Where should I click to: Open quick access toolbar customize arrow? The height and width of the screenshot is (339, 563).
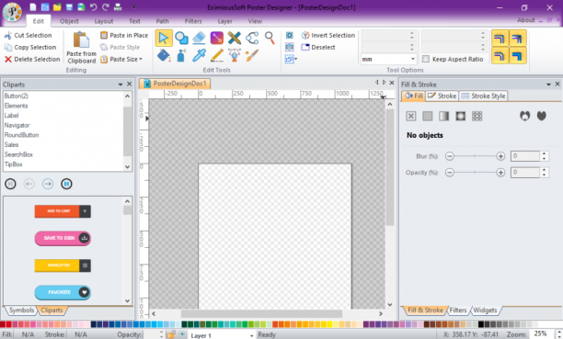tap(133, 7)
